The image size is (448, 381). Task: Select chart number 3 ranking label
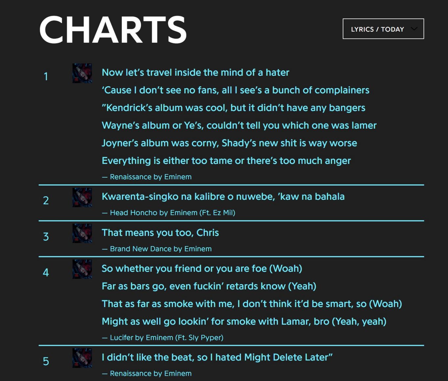[46, 236]
